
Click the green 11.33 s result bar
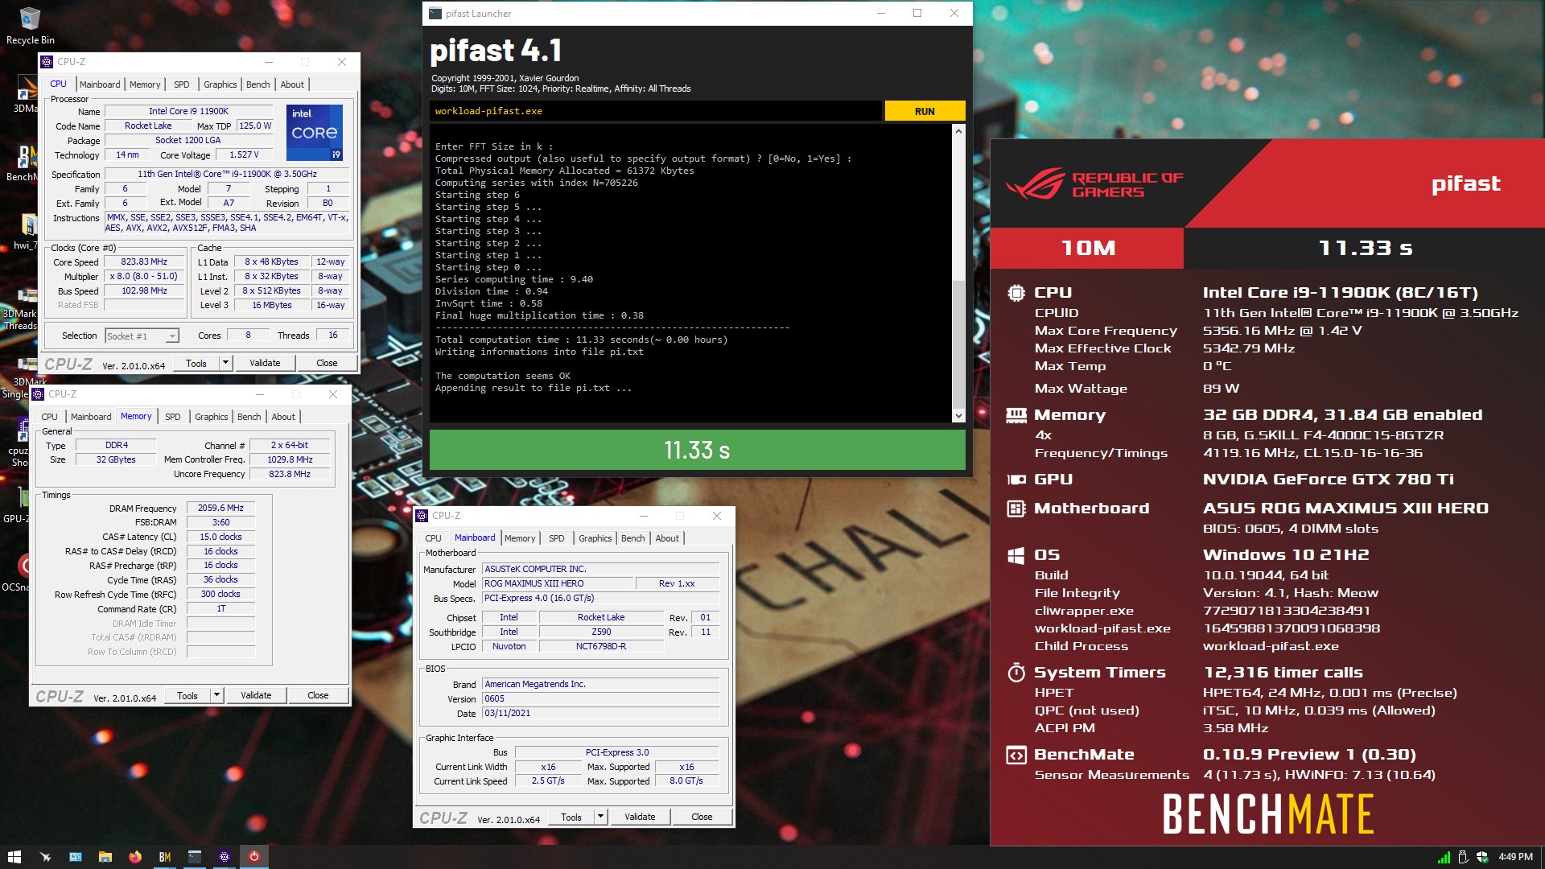coord(697,450)
